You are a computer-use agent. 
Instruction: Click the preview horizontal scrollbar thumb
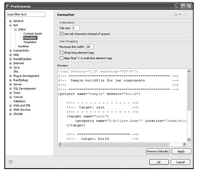coord(116,144)
